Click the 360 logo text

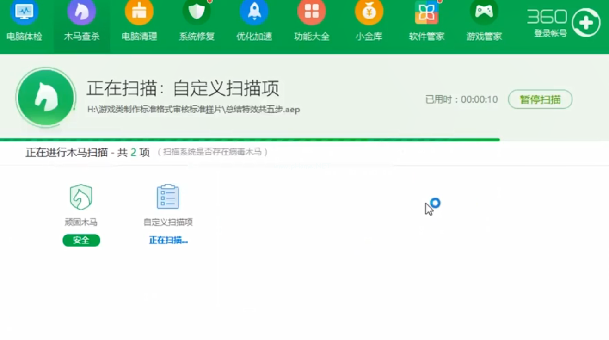pos(547,17)
